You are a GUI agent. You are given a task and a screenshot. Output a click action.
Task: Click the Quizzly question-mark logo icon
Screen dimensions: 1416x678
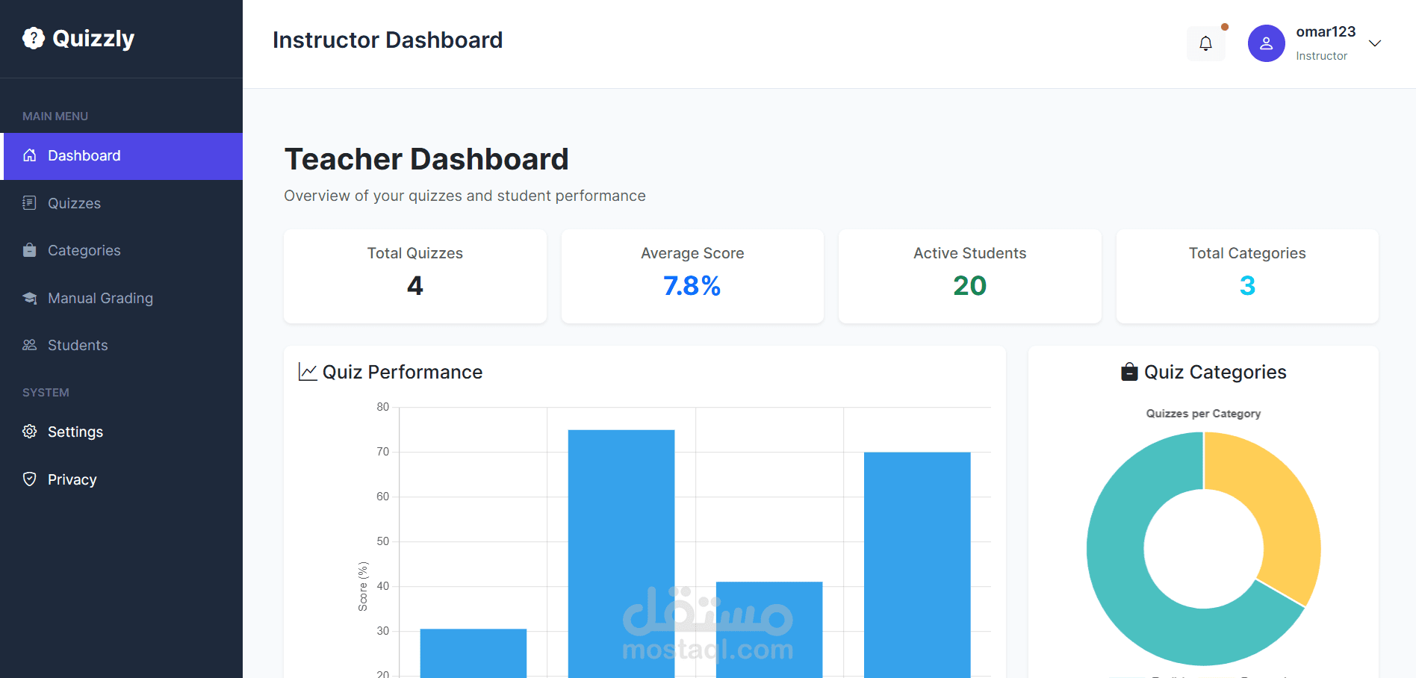(x=34, y=38)
